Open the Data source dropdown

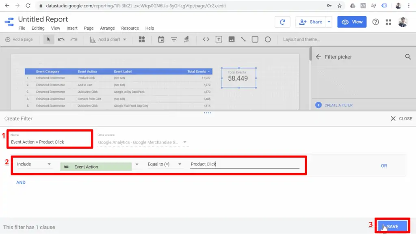pyautogui.click(x=184, y=142)
